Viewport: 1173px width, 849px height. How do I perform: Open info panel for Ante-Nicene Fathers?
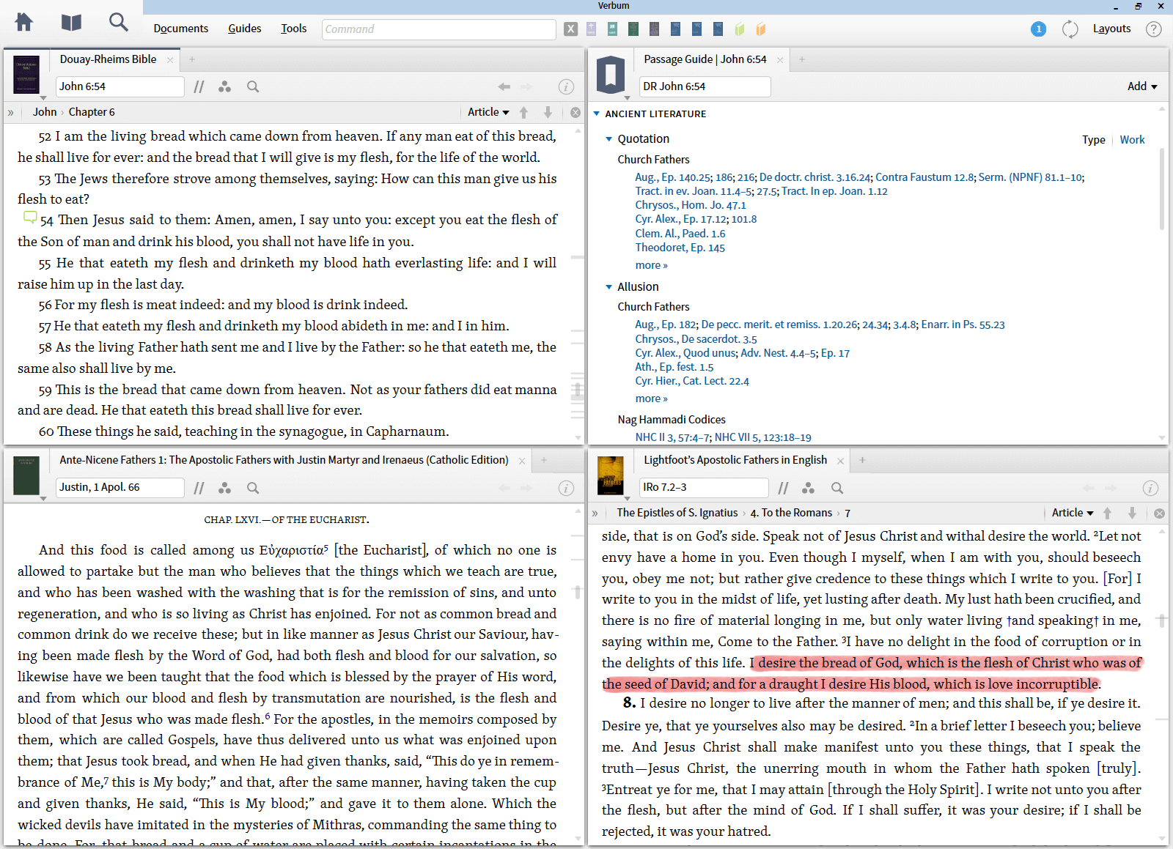coord(566,488)
